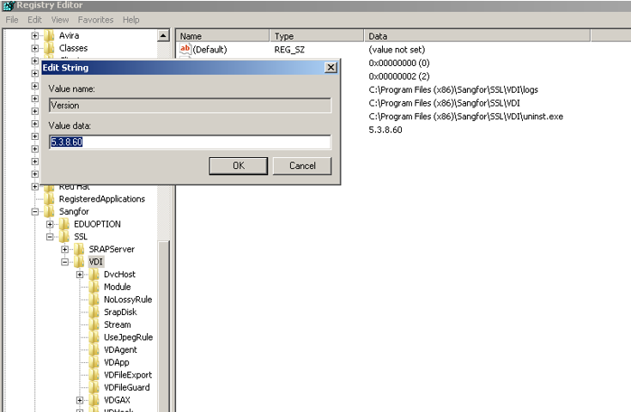Collapse the SSL key
Screen dimensions: 631x412
[50, 237]
